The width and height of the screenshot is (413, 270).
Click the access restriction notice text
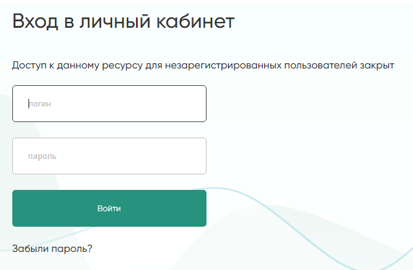click(203, 66)
